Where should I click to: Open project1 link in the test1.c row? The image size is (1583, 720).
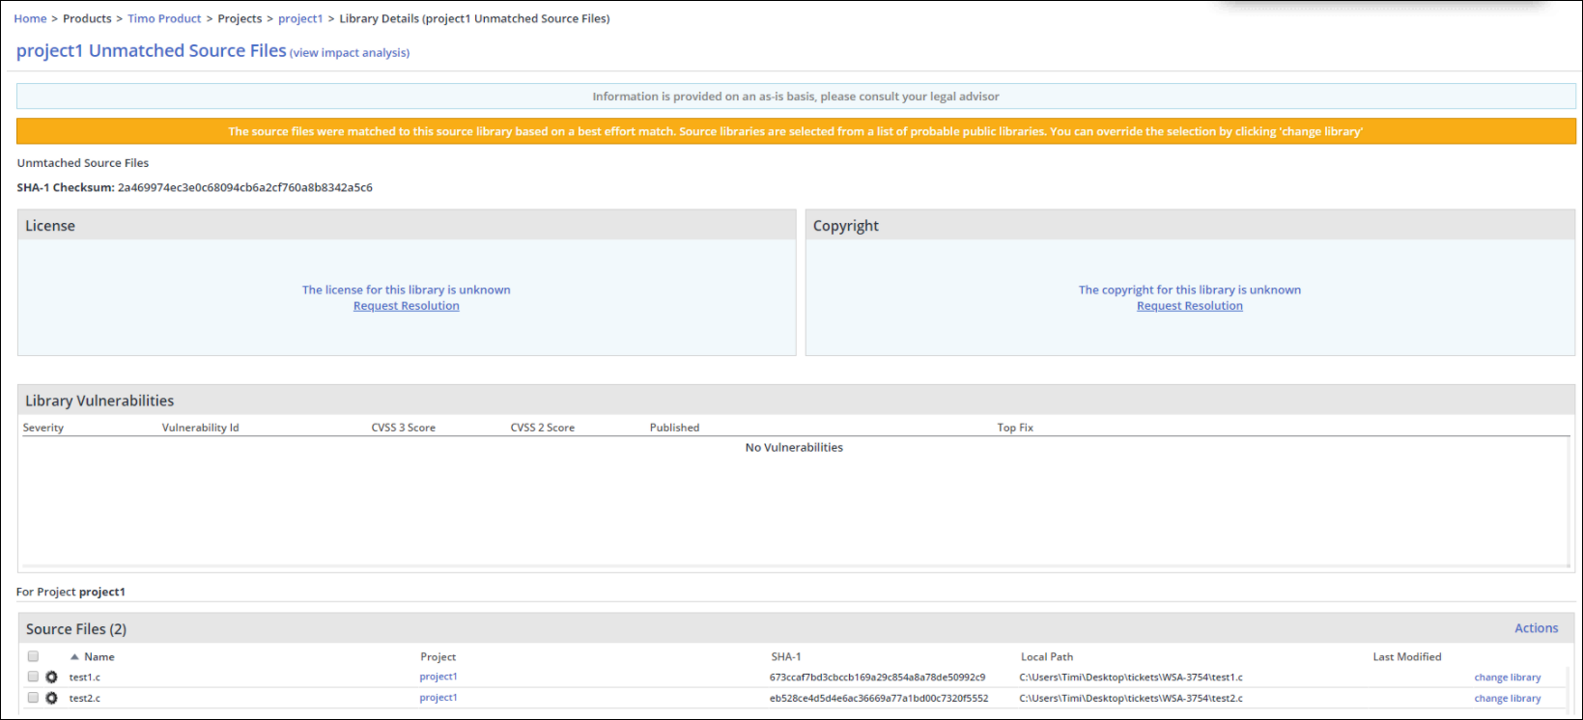pos(438,677)
